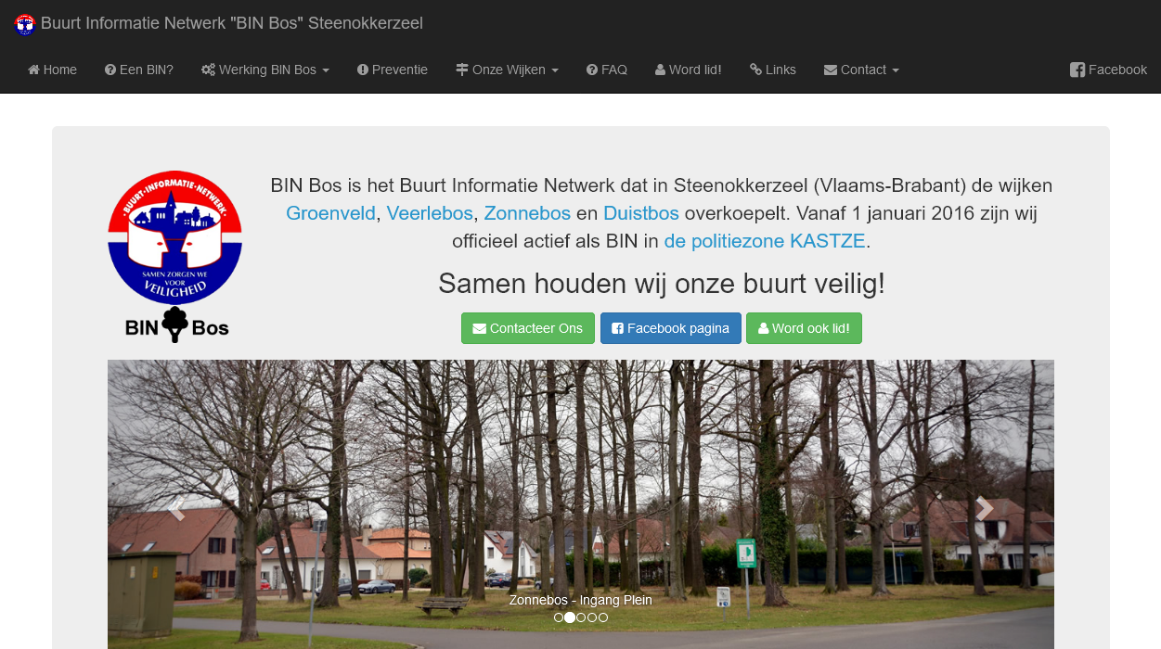This screenshot has height=649, width=1161.
Task: Open the Home navigation item
Action: pos(53,70)
